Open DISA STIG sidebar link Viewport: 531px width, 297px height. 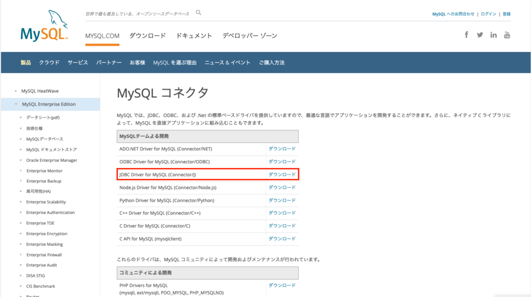click(x=36, y=276)
